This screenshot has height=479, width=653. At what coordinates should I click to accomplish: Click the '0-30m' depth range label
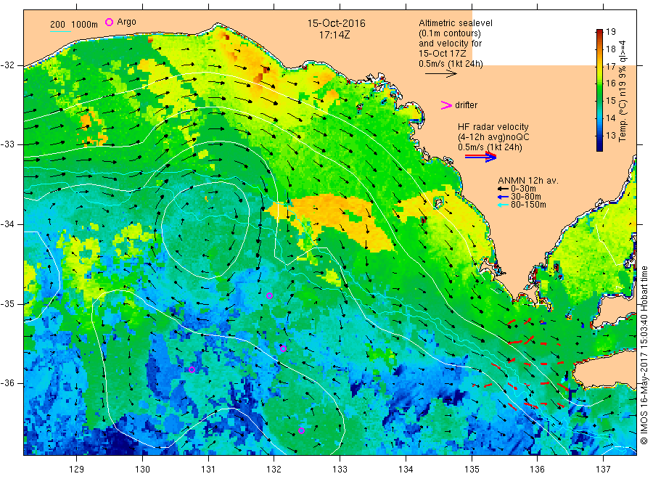(x=523, y=189)
